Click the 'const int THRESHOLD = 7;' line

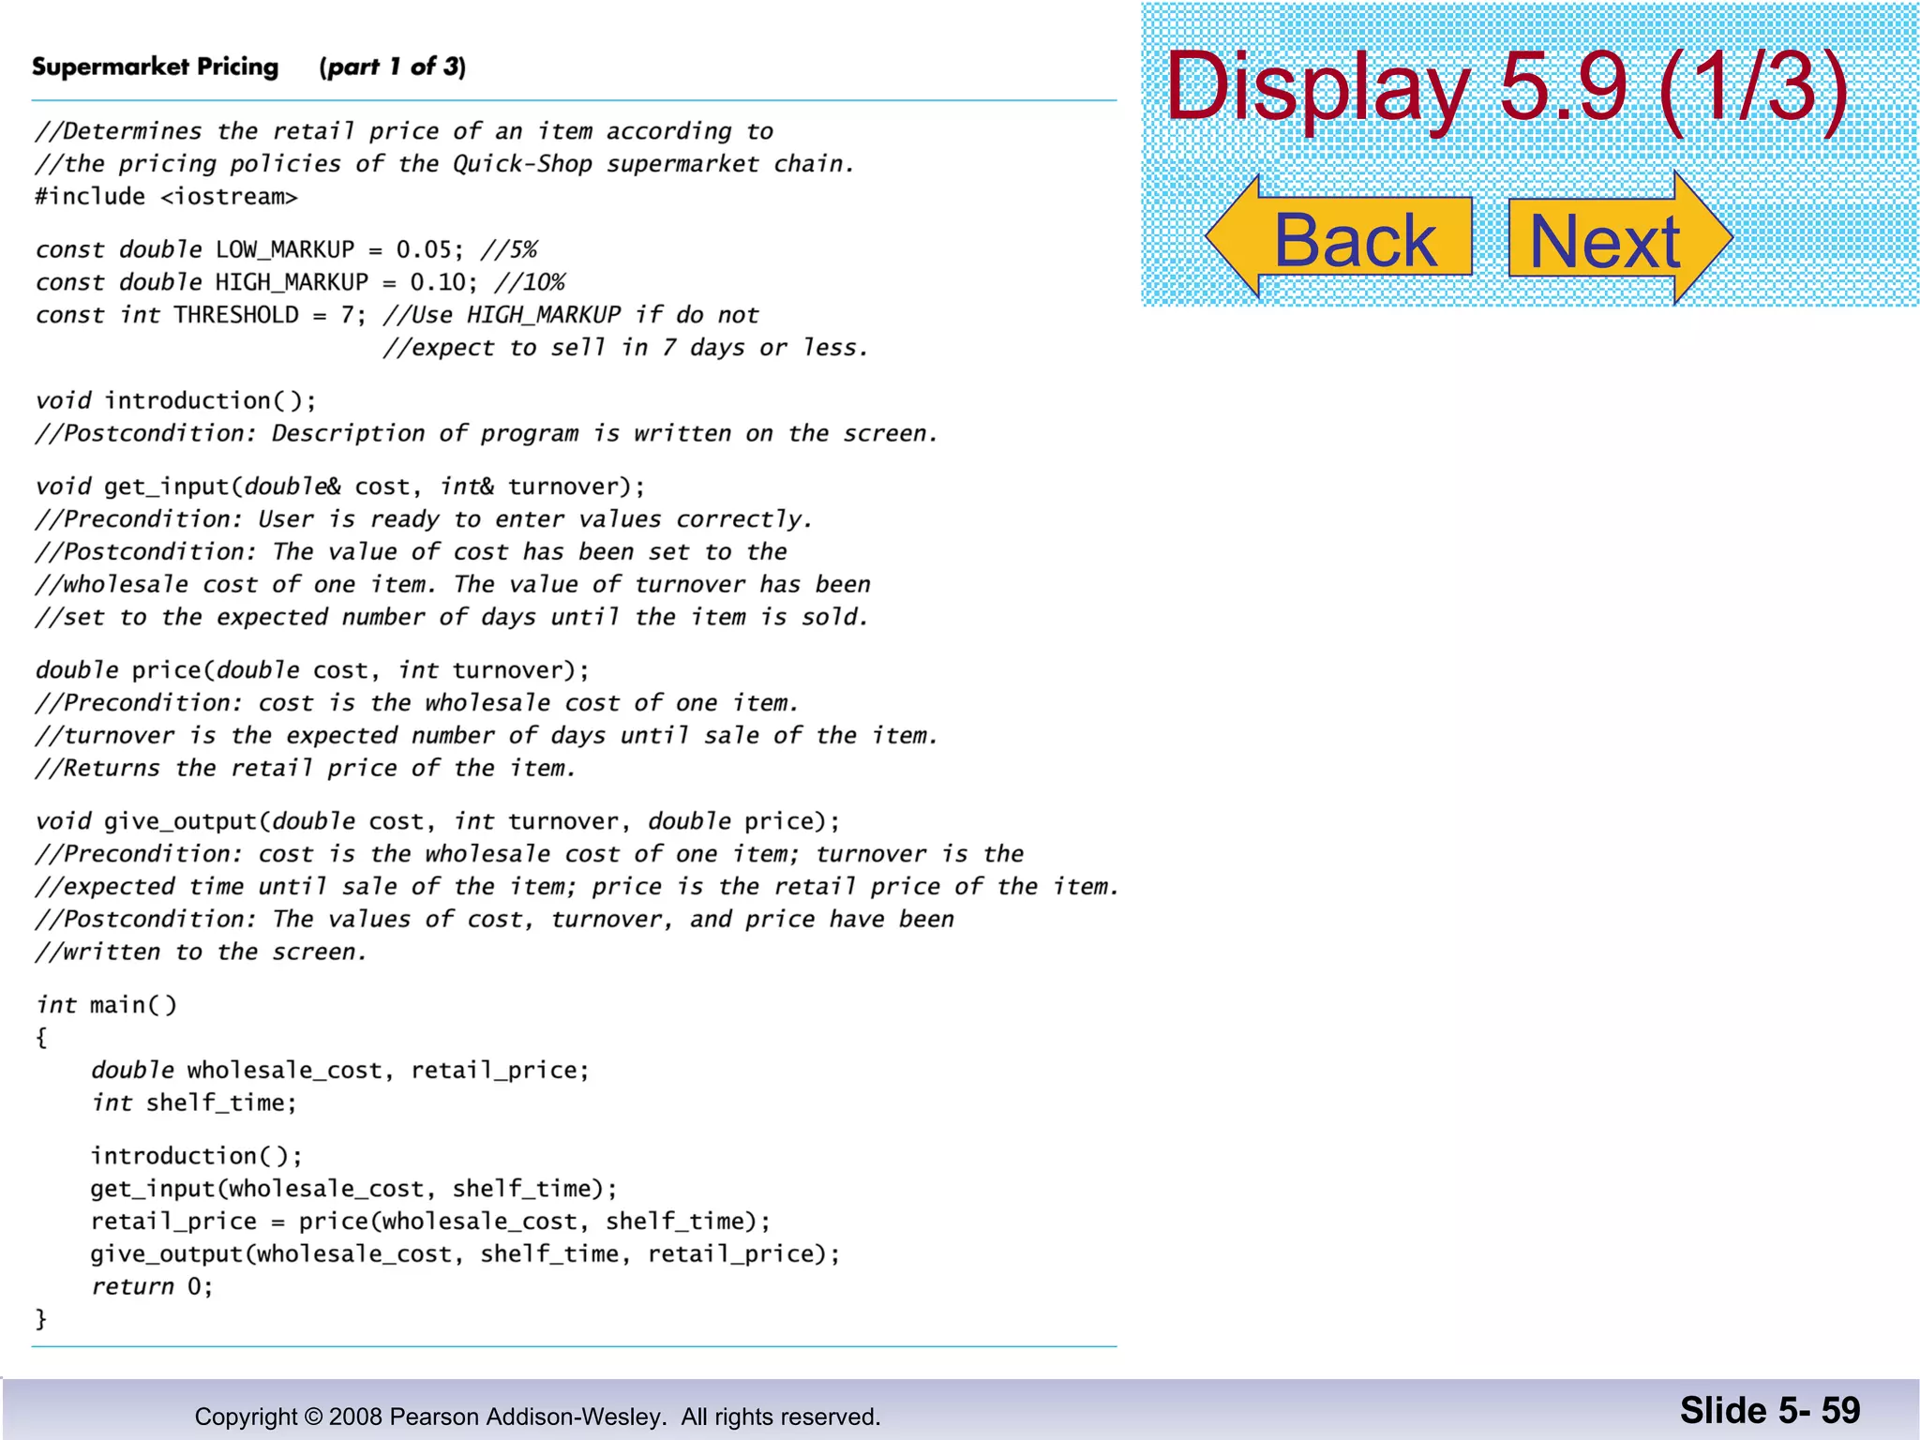point(200,315)
